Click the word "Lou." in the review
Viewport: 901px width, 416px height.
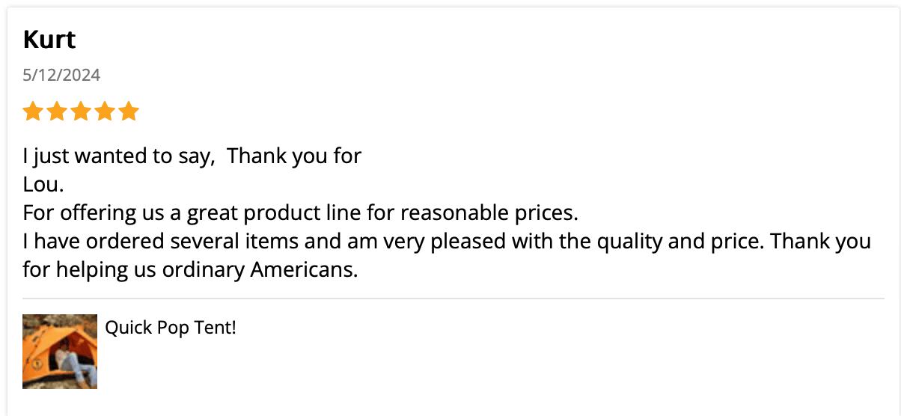coord(43,185)
